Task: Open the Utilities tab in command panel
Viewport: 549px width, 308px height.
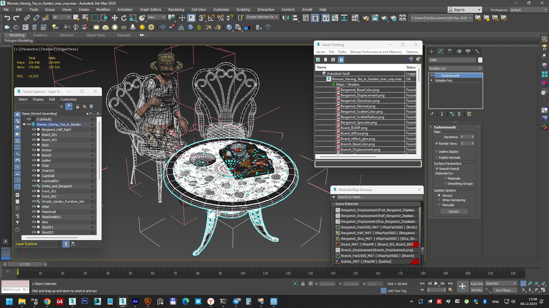Action: coord(477,51)
